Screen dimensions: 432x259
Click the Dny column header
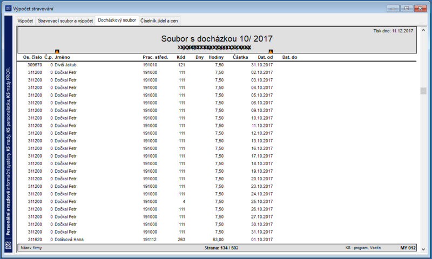tap(199, 57)
